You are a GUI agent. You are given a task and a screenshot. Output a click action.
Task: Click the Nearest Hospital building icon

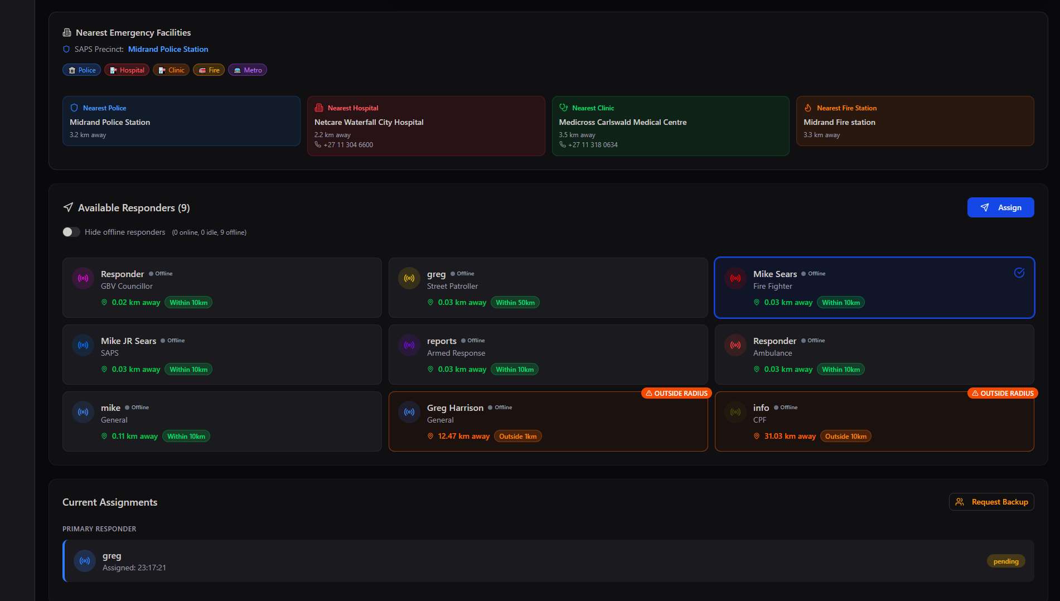pos(319,108)
